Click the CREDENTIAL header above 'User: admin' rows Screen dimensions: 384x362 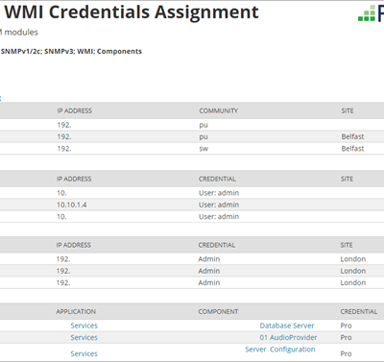(x=217, y=179)
